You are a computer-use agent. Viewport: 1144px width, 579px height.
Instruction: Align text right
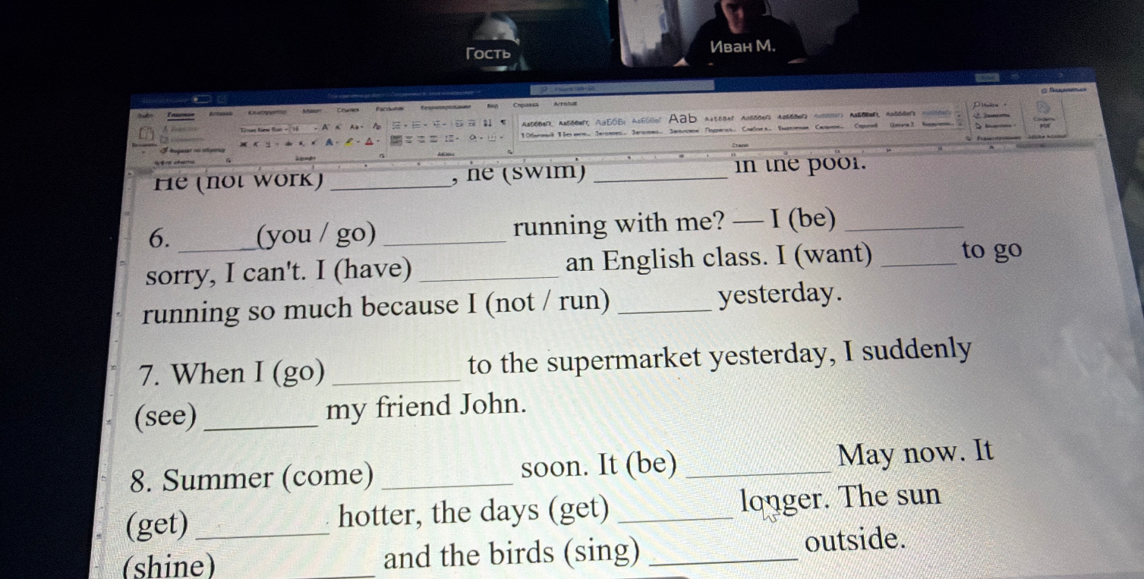tap(422, 139)
